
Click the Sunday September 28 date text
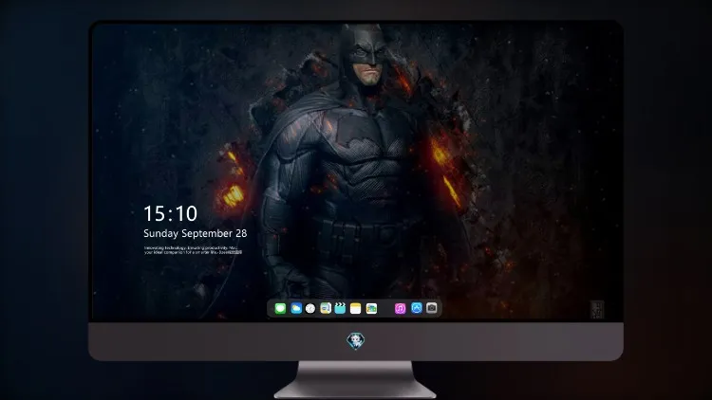[x=196, y=233]
